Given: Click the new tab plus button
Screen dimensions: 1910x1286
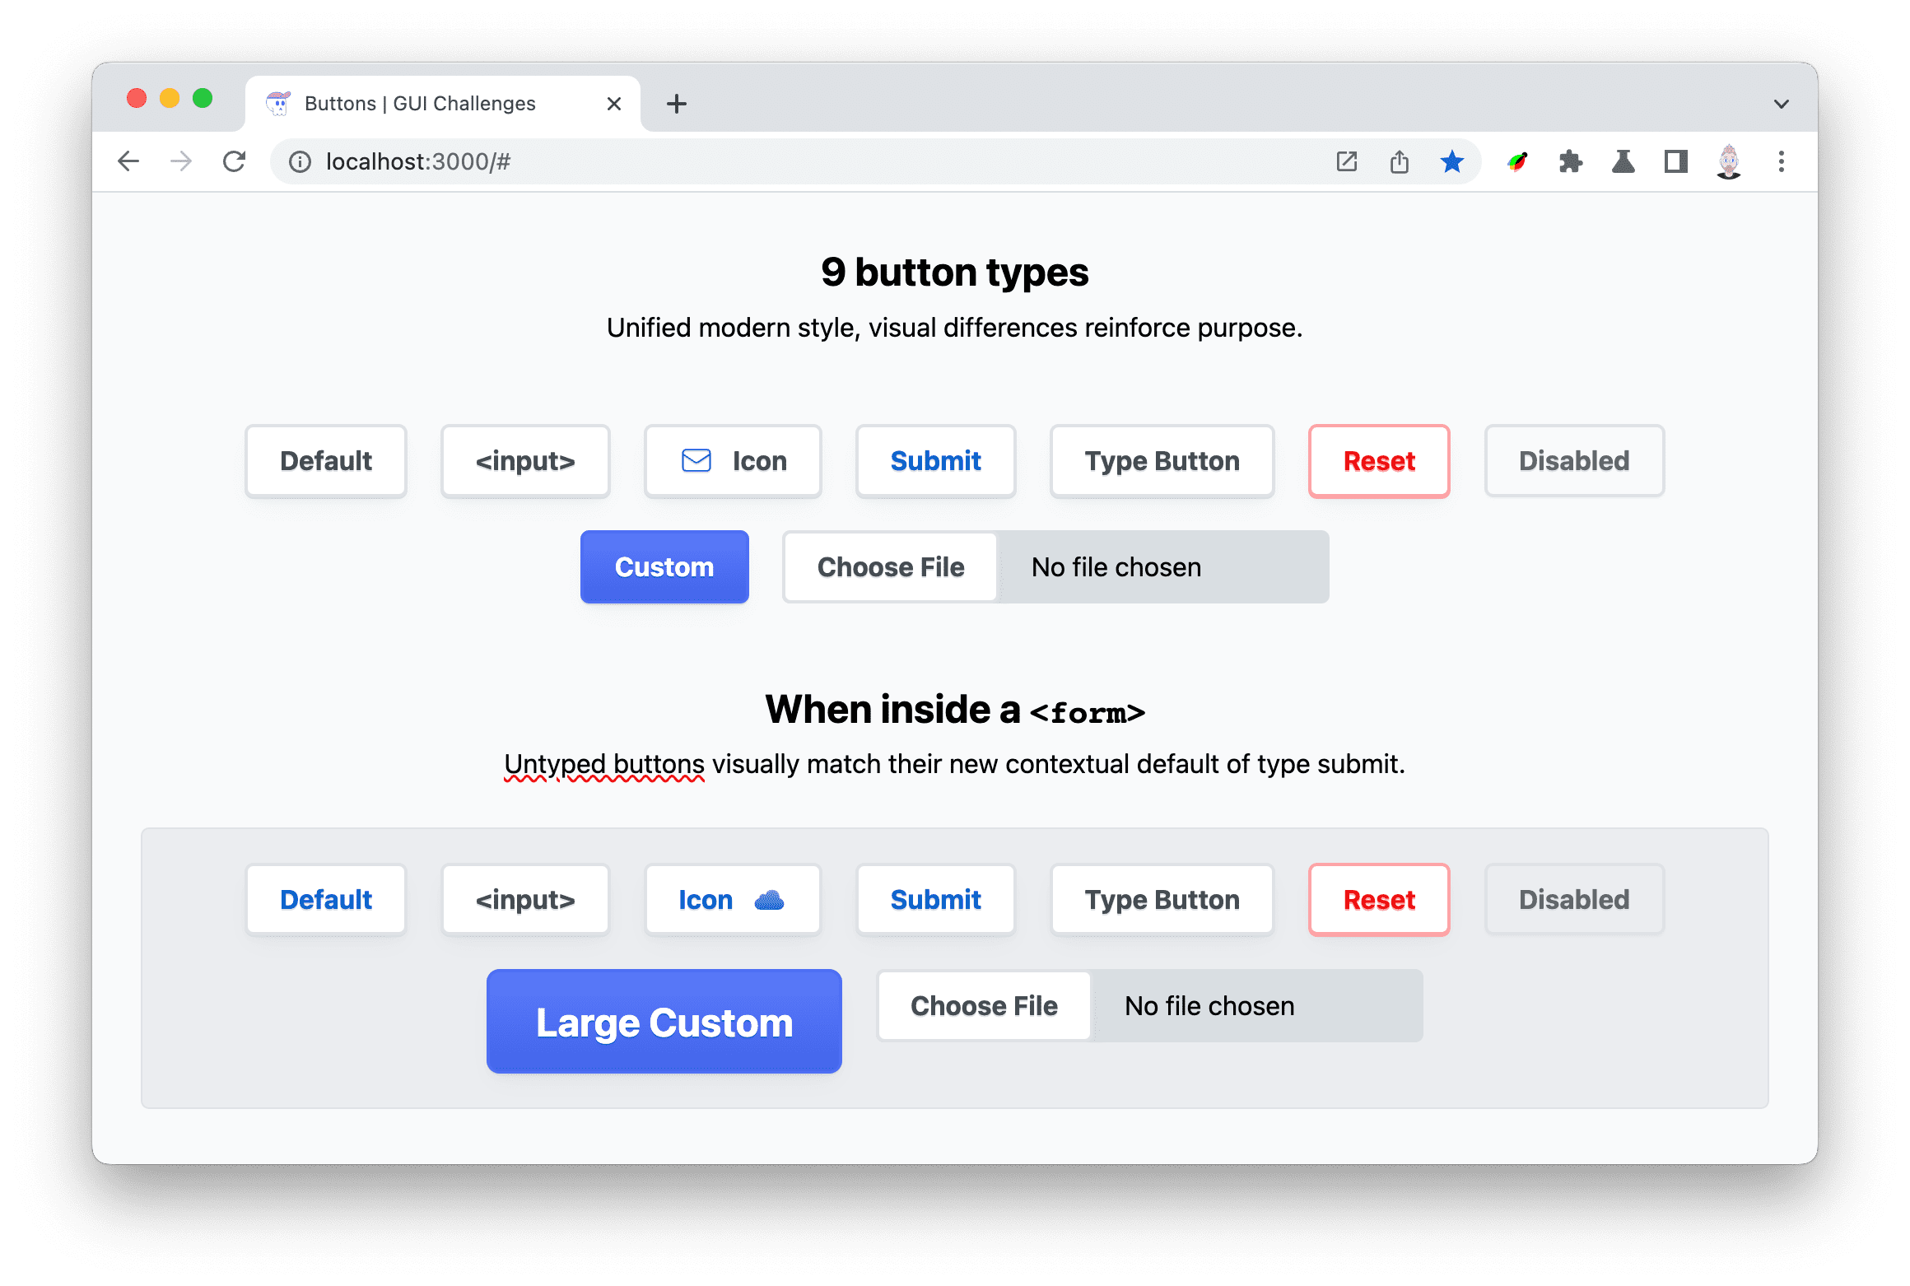Looking at the screenshot, I should (676, 102).
